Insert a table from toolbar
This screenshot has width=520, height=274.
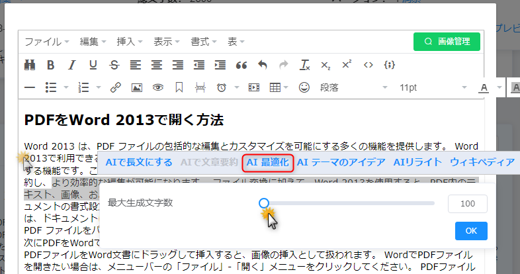click(275, 87)
